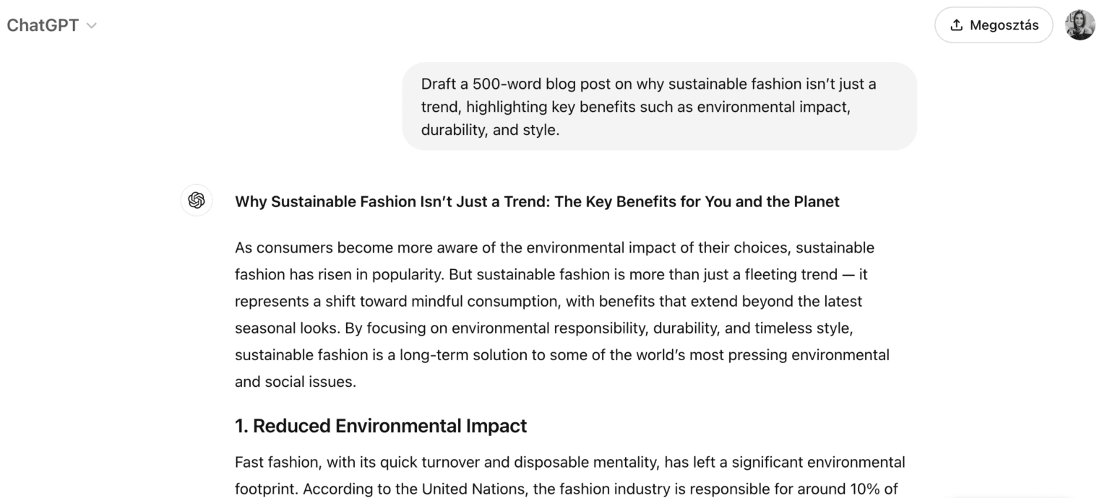Viewport: 1110px width, 498px height.
Task: Select the ChatGPT logo icon next to the blog title
Action: (x=196, y=201)
